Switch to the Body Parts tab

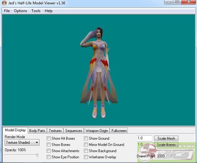[37, 131]
